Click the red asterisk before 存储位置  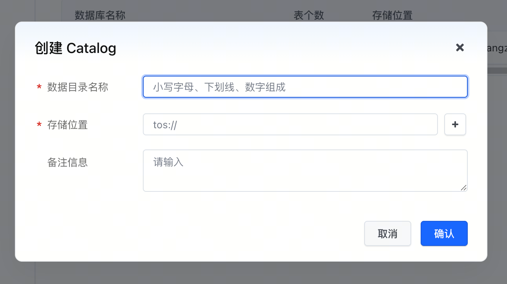39,125
